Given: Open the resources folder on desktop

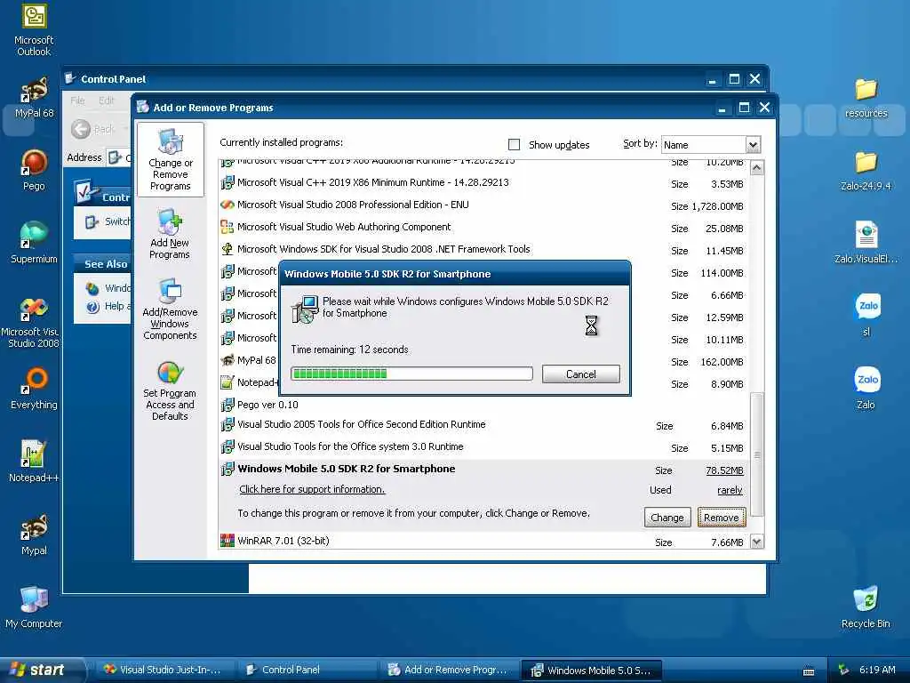Looking at the screenshot, I should pos(866,98).
